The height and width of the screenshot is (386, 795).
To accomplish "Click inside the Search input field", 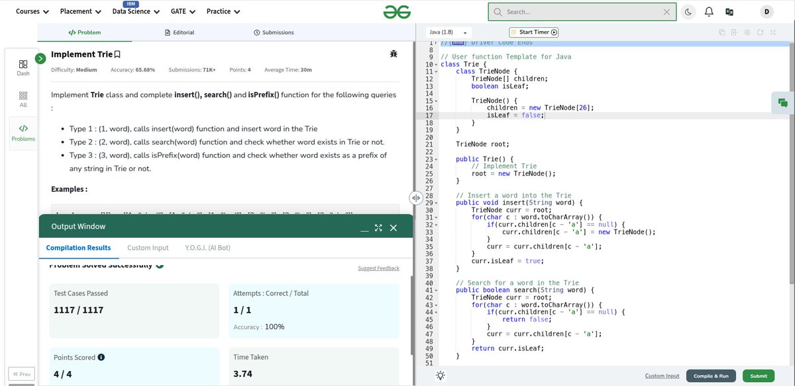I will pyautogui.click(x=582, y=12).
